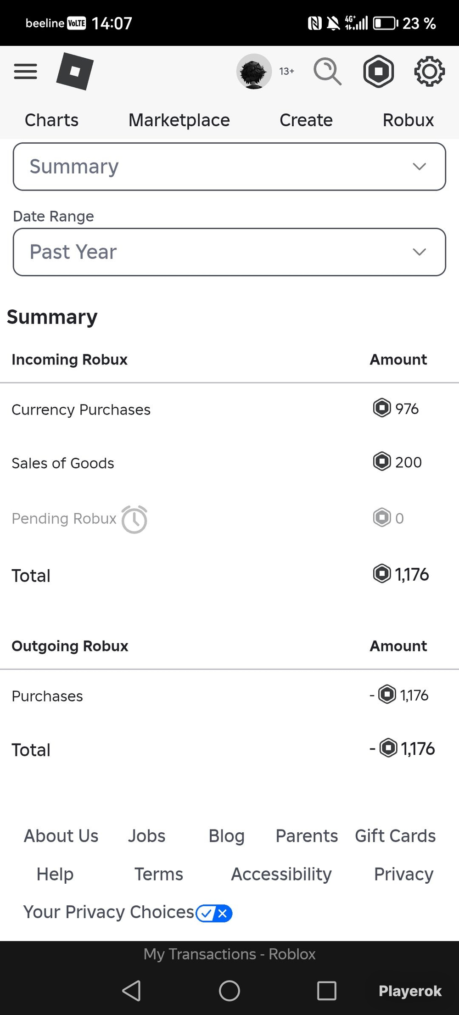Viewport: 459px width, 1015px height.
Task: Open the settings gear icon
Action: click(430, 71)
